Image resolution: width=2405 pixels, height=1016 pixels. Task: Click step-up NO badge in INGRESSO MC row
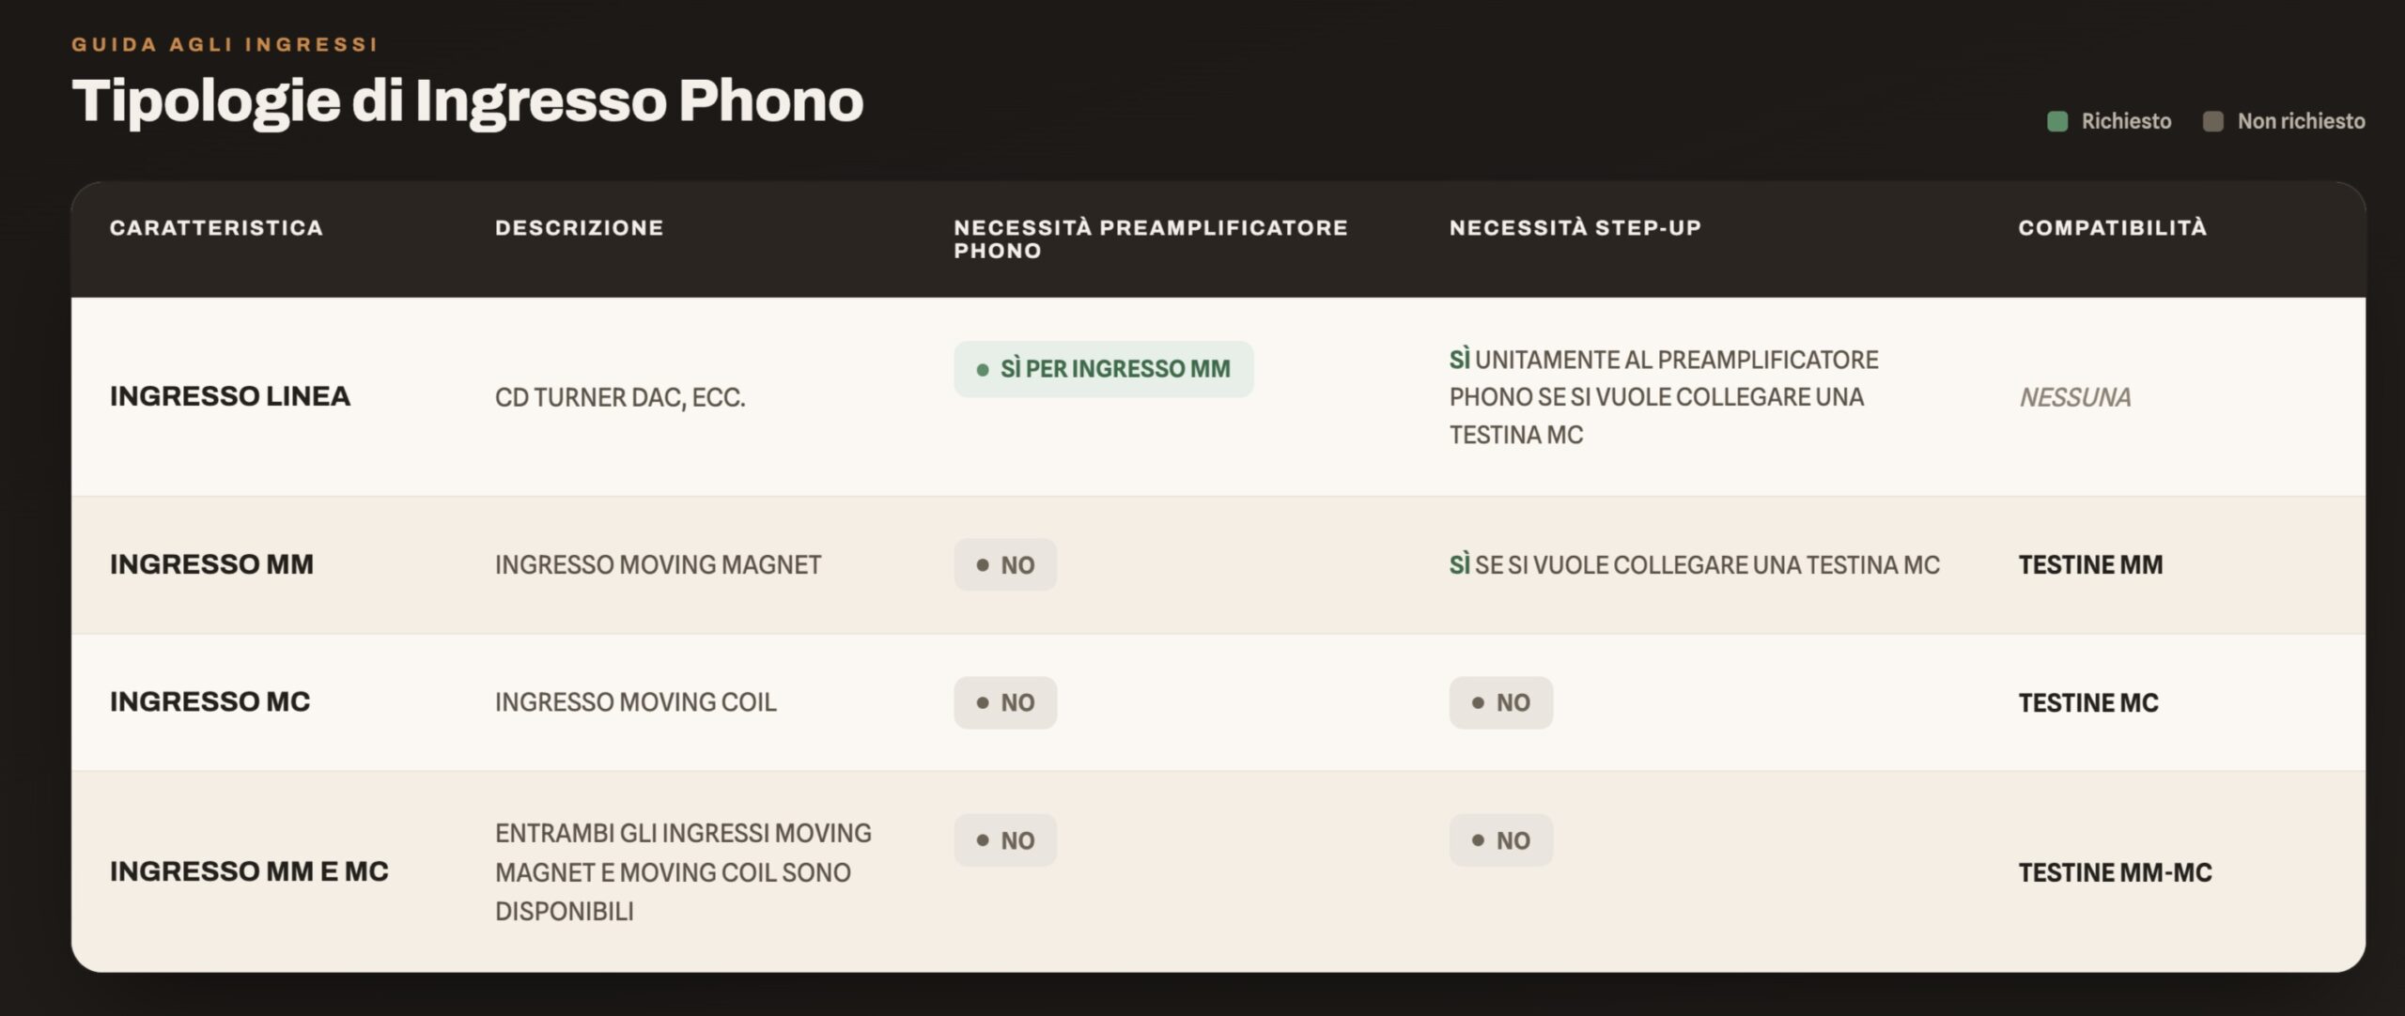tap(1500, 702)
